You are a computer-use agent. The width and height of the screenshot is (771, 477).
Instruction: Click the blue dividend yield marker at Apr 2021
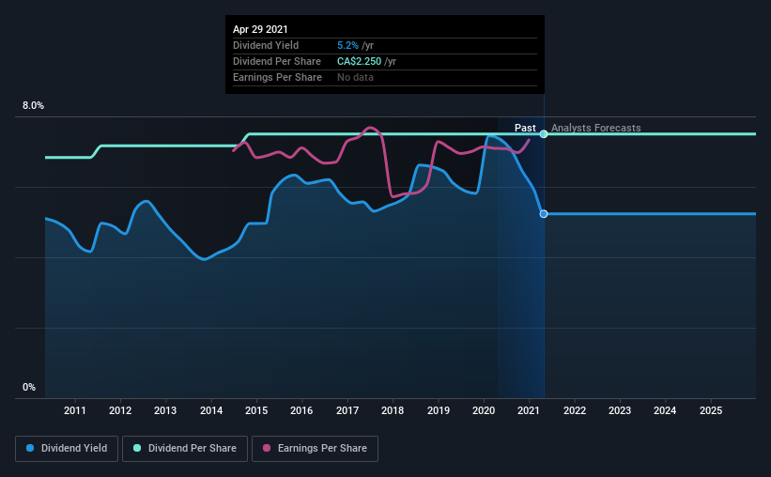click(x=544, y=214)
